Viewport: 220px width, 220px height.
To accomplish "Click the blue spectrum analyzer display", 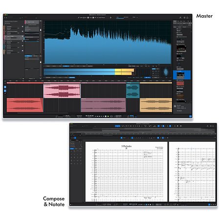I will (108, 43).
